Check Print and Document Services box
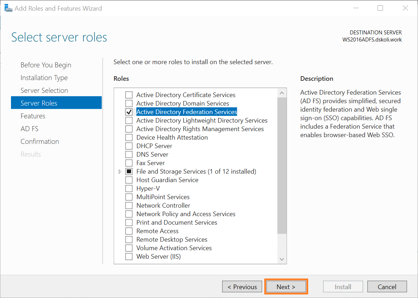418x298 pixels. (x=129, y=223)
